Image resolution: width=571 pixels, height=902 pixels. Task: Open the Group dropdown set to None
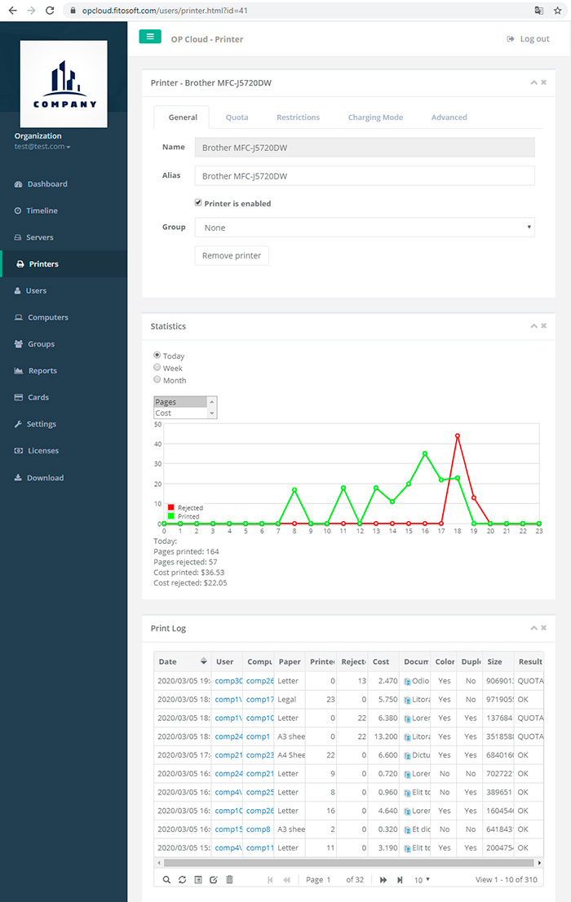click(x=365, y=228)
